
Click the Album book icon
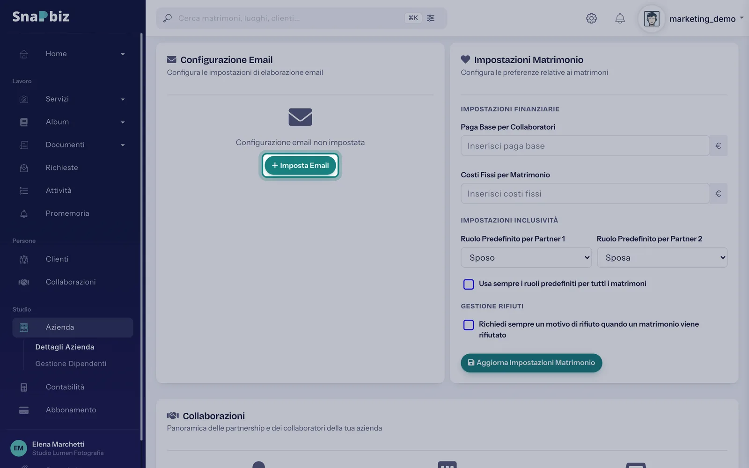click(24, 122)
